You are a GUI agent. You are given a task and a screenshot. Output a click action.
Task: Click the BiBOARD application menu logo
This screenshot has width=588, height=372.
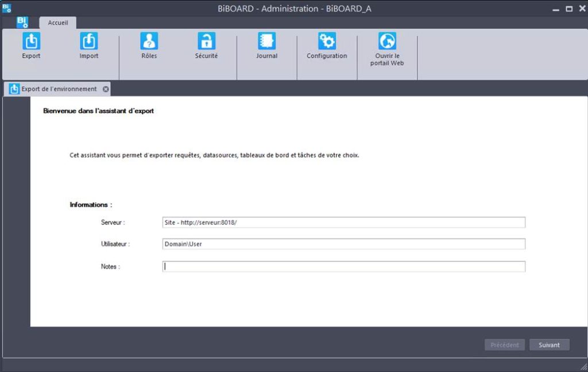click(22, 22)
